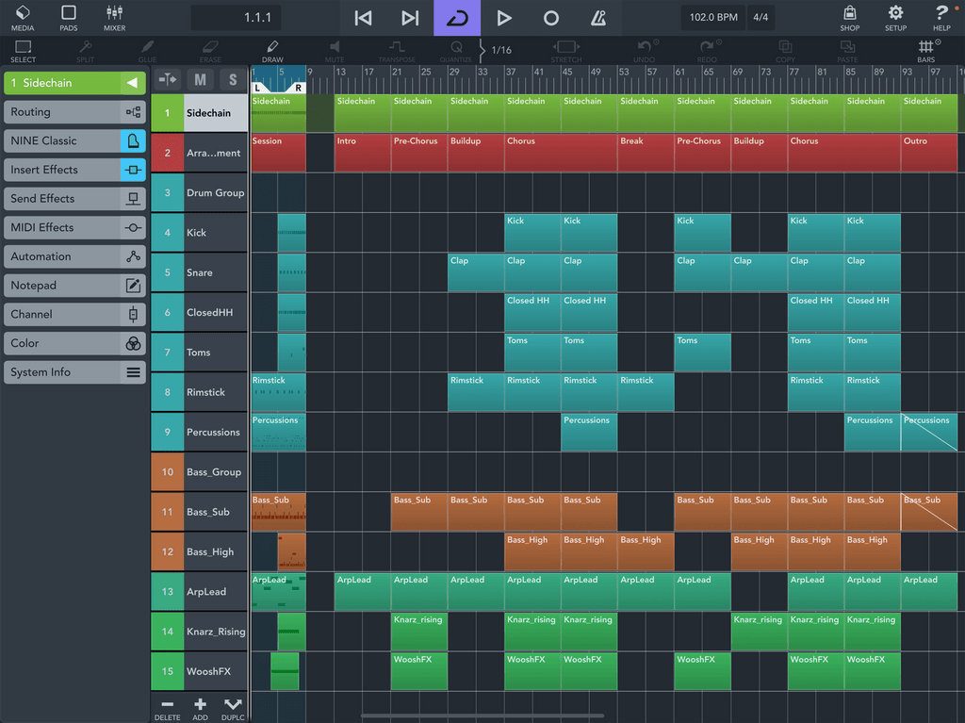
Task: Click the left locator L handle
Action: (257, 88)
